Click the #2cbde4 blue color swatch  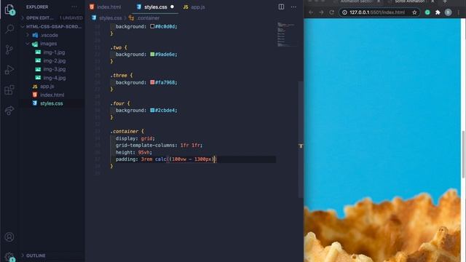tap(152, 110)
